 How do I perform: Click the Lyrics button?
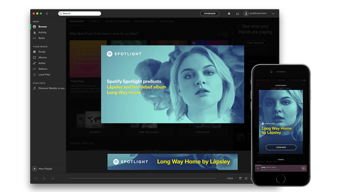pos(230,178)
